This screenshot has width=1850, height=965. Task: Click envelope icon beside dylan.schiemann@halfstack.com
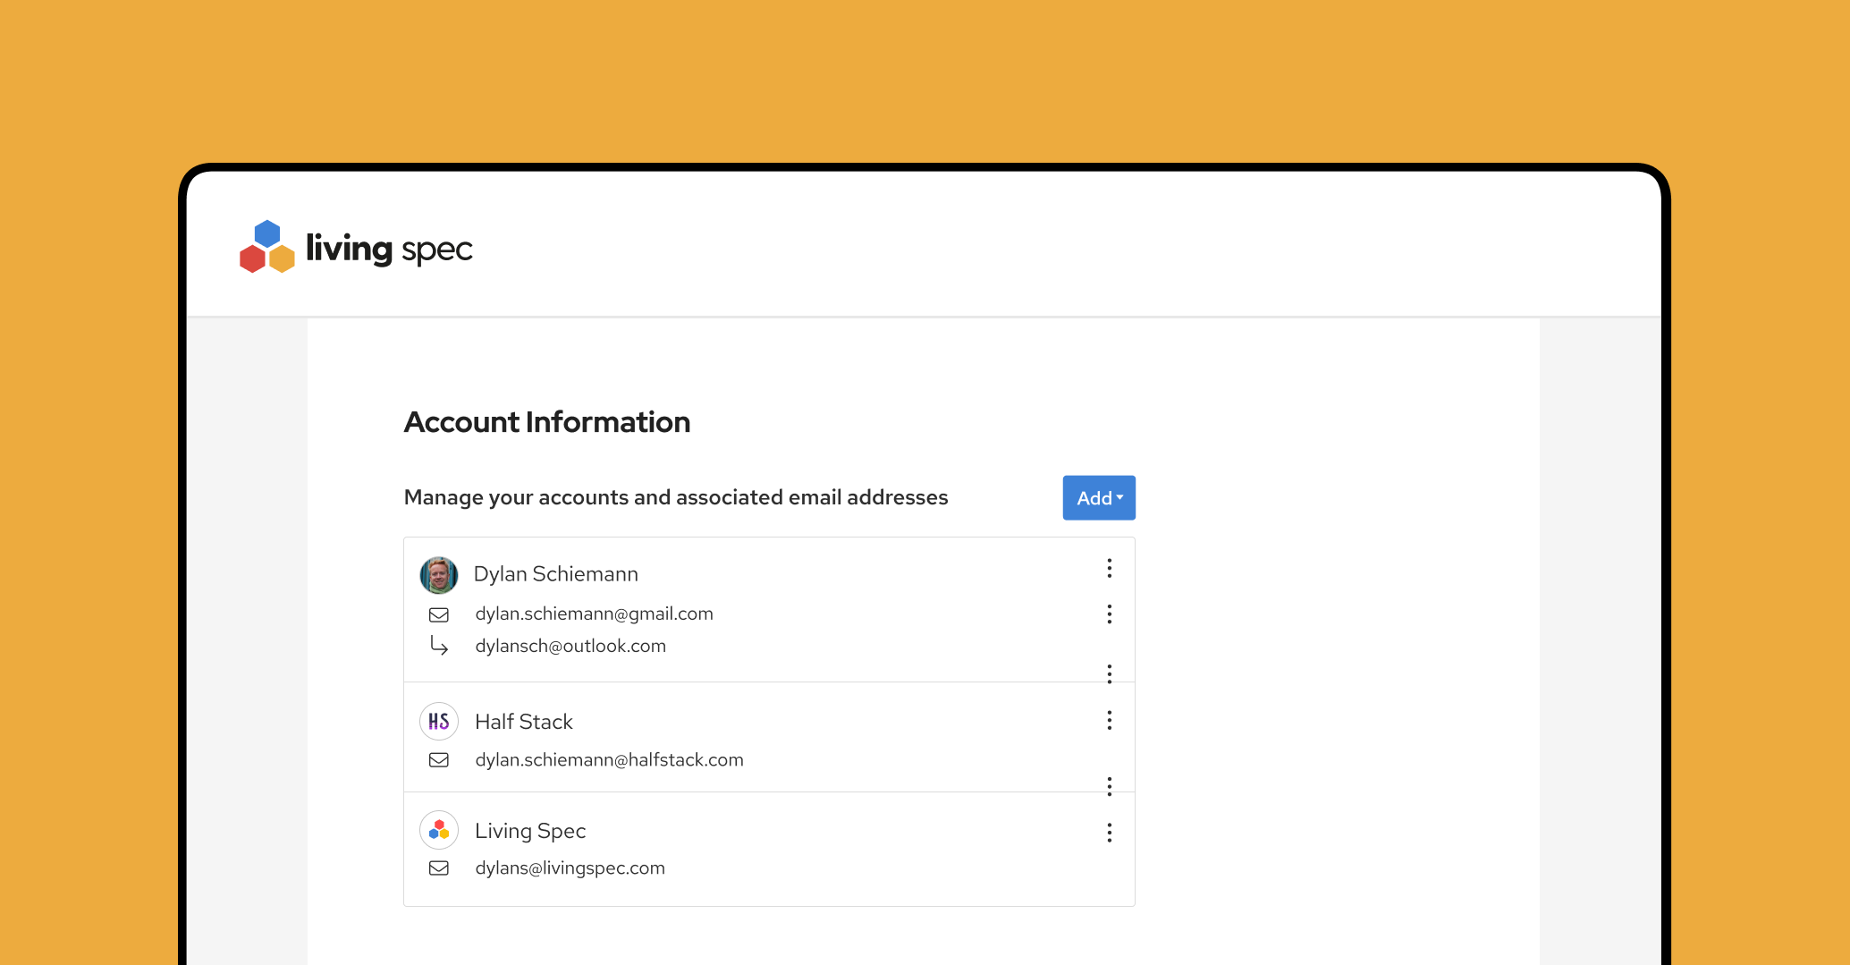point(439,760)
